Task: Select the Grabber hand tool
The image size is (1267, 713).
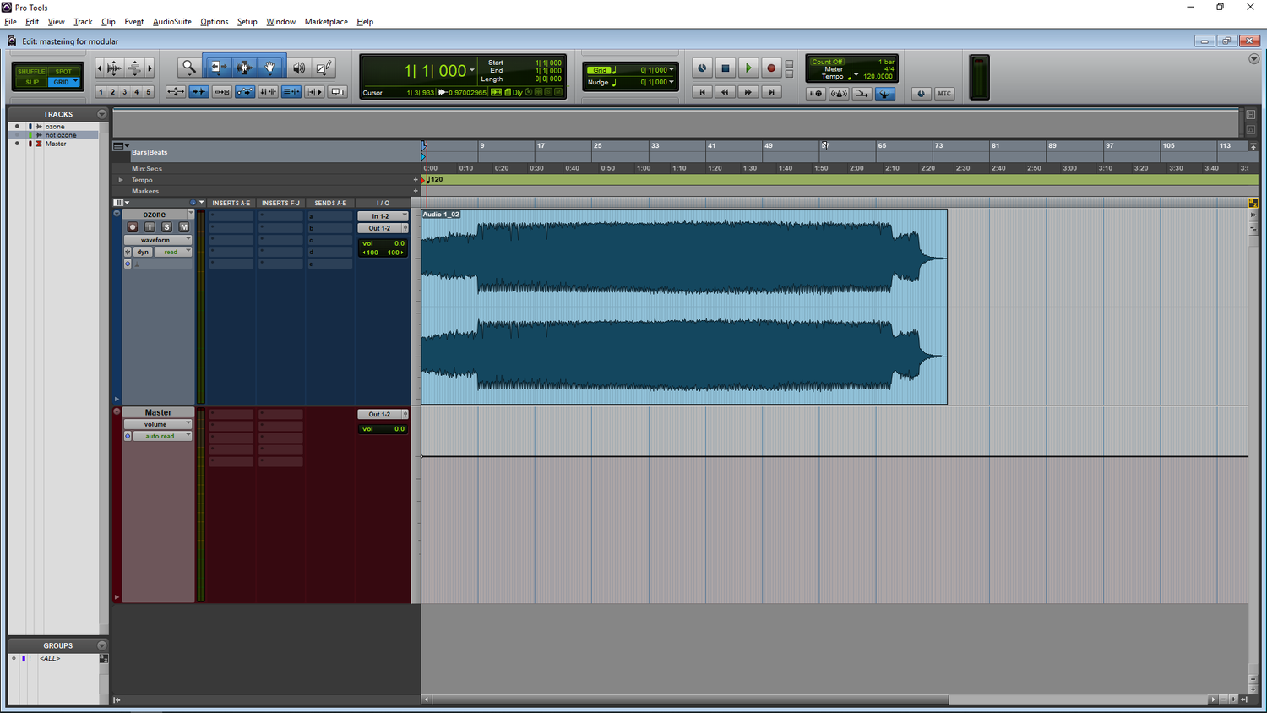Action: point(270,68)
